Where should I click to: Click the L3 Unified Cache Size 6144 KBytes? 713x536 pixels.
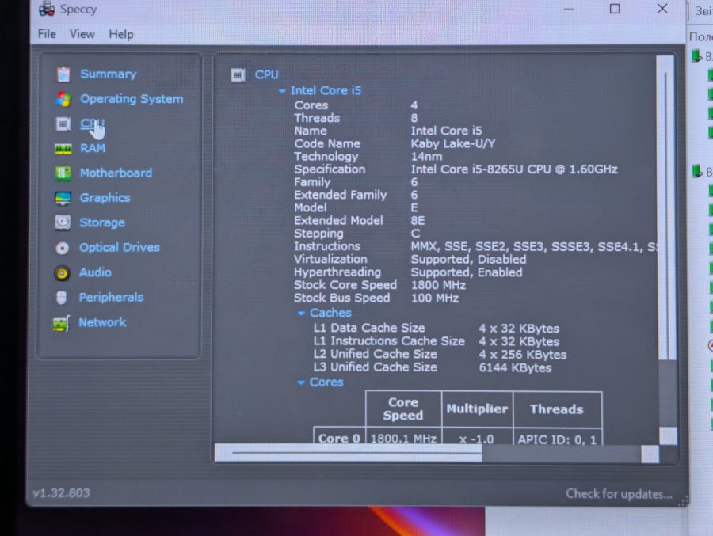[515, 368]
